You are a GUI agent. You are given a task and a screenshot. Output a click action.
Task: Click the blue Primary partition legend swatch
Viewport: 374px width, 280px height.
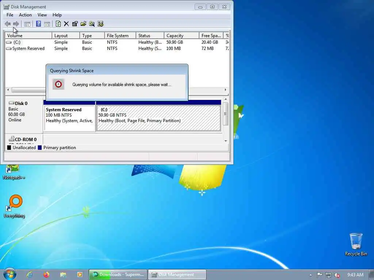point(39,148)
